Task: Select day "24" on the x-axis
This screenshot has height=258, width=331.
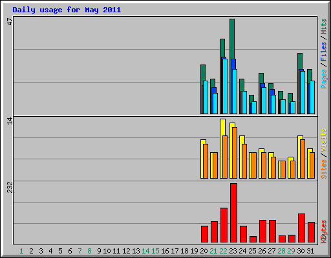Action: tap(242, 251)
